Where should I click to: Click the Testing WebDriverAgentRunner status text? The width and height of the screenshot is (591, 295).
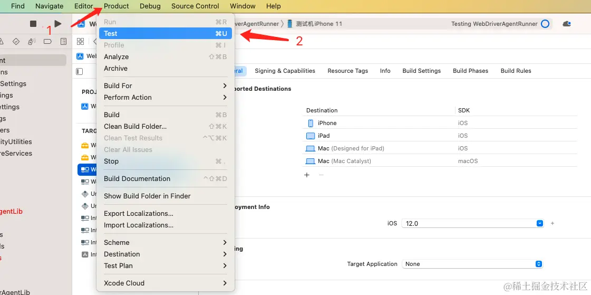[x=494, y=24]
